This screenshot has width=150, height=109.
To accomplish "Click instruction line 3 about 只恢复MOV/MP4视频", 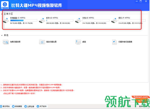I will (37, 90).
